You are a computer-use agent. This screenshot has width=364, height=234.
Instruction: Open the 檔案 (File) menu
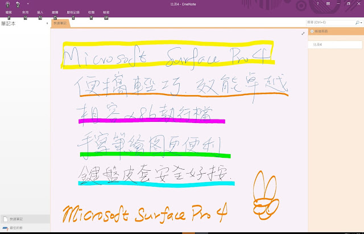pyautogui.click(x=9, y=13)
